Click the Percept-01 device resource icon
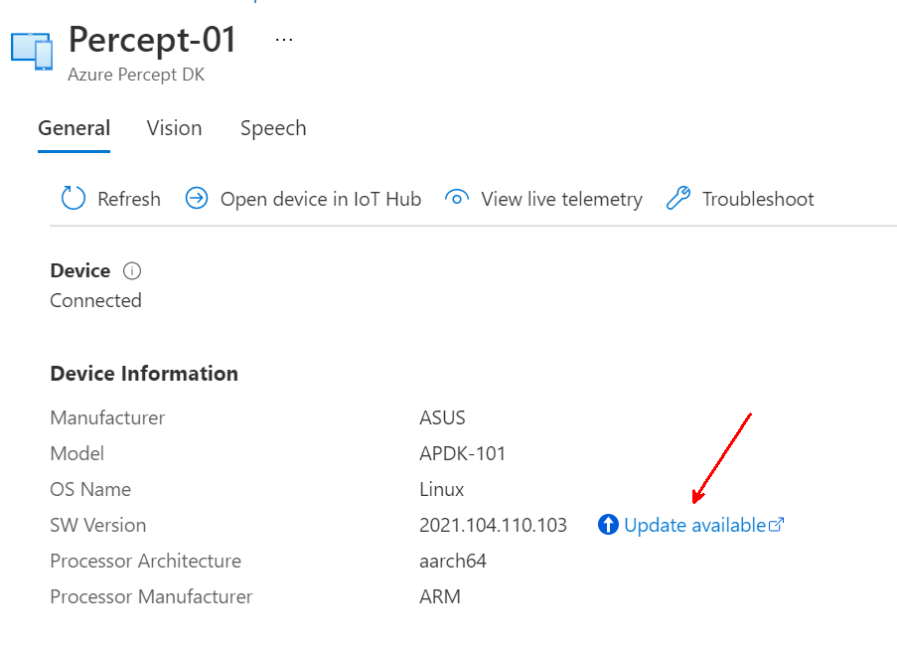The image size is (897, 657). pos(32,51)
